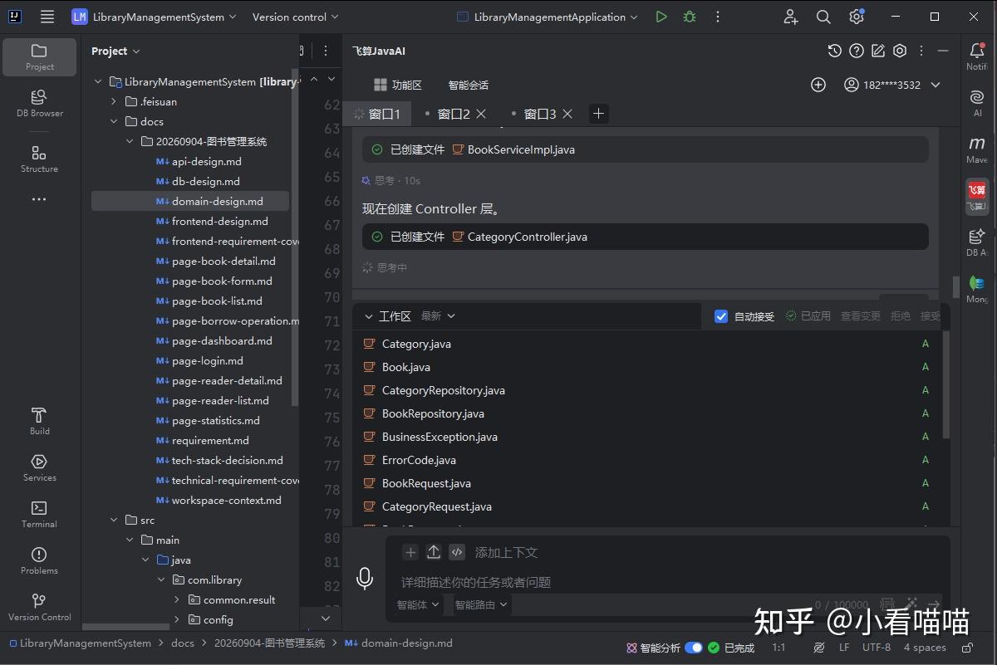Toggle the 自动接受 checkbox
Screen dimensions: 997x665
pos(721,316)
